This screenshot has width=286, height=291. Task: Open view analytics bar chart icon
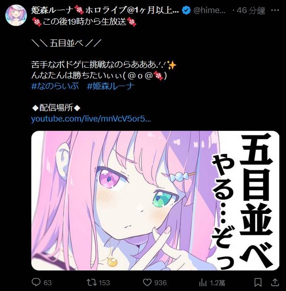click(x=203, y=282)
